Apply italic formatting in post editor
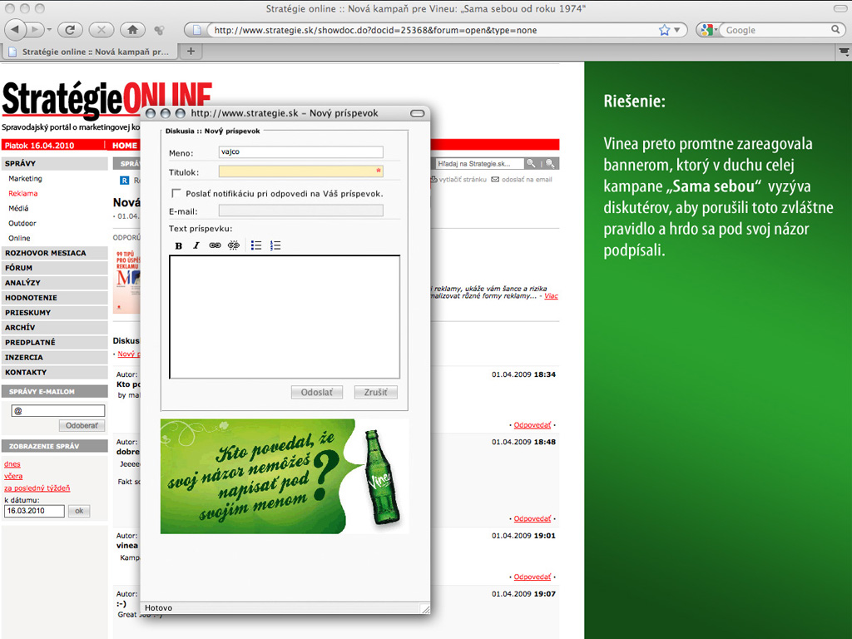 click(196, 245)
